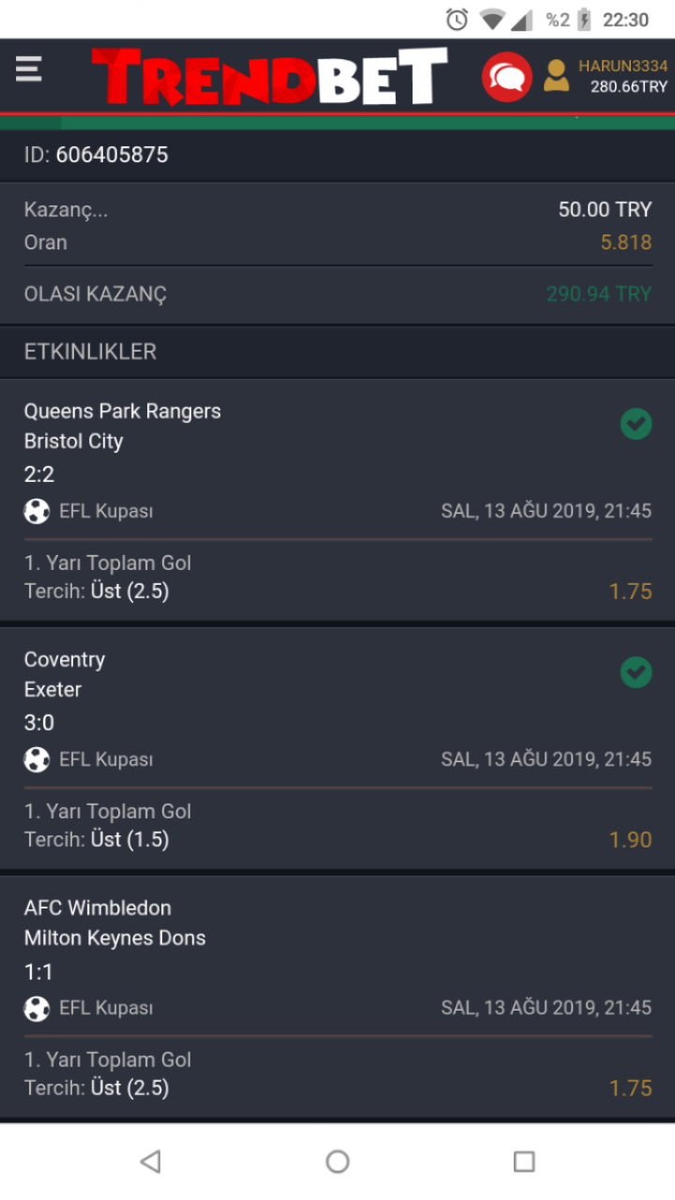The height and width of the screenshot is (1200, 675).
Task: Tap the bet ID 606405875
Action: (x=112, y=155)
